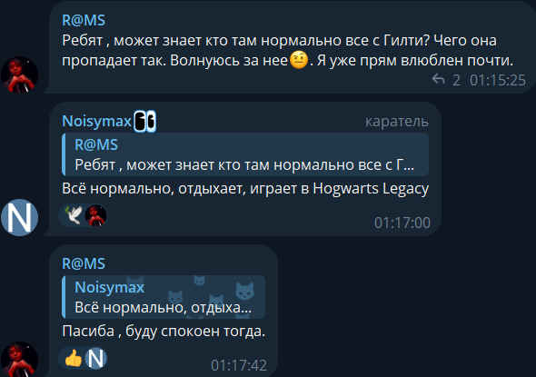Screen dimensions: 536x377
Task: Click the 01:17:42 timestamp on the last message
Action: (x=239, y=365)
